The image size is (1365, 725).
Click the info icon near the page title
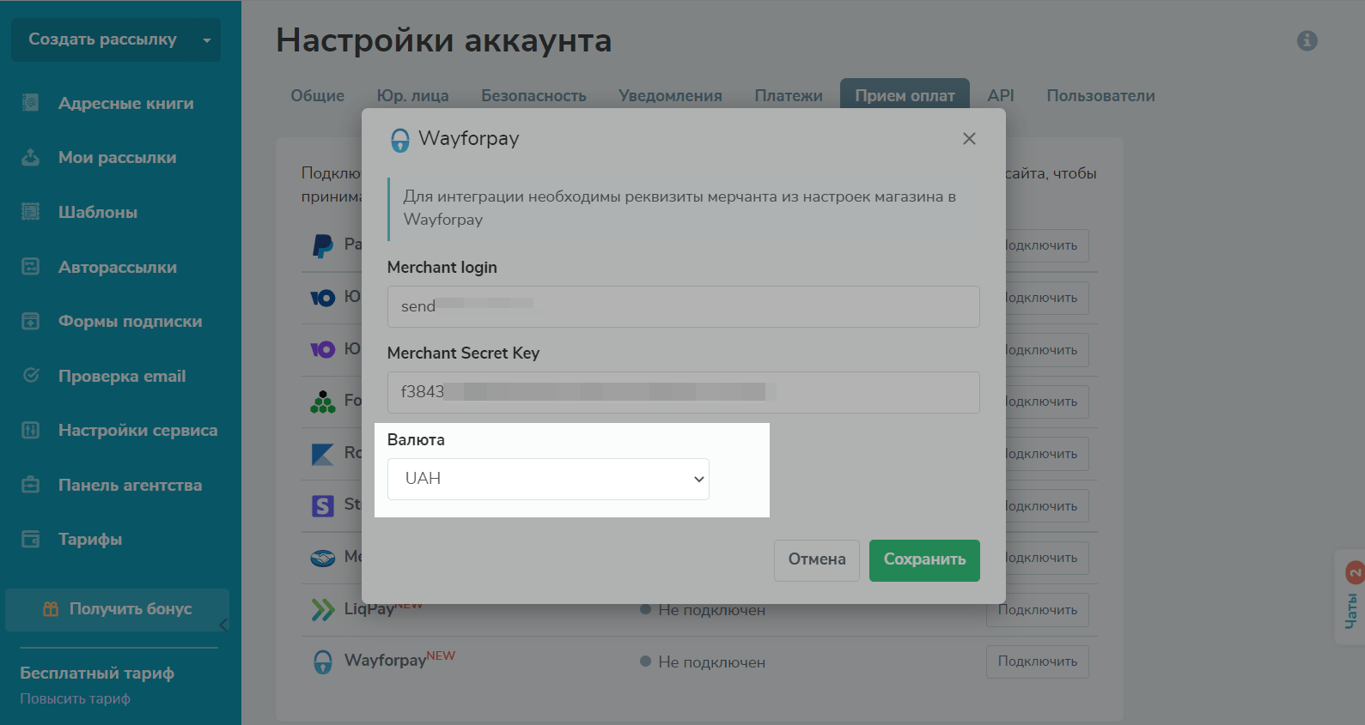pos(1307,40)
